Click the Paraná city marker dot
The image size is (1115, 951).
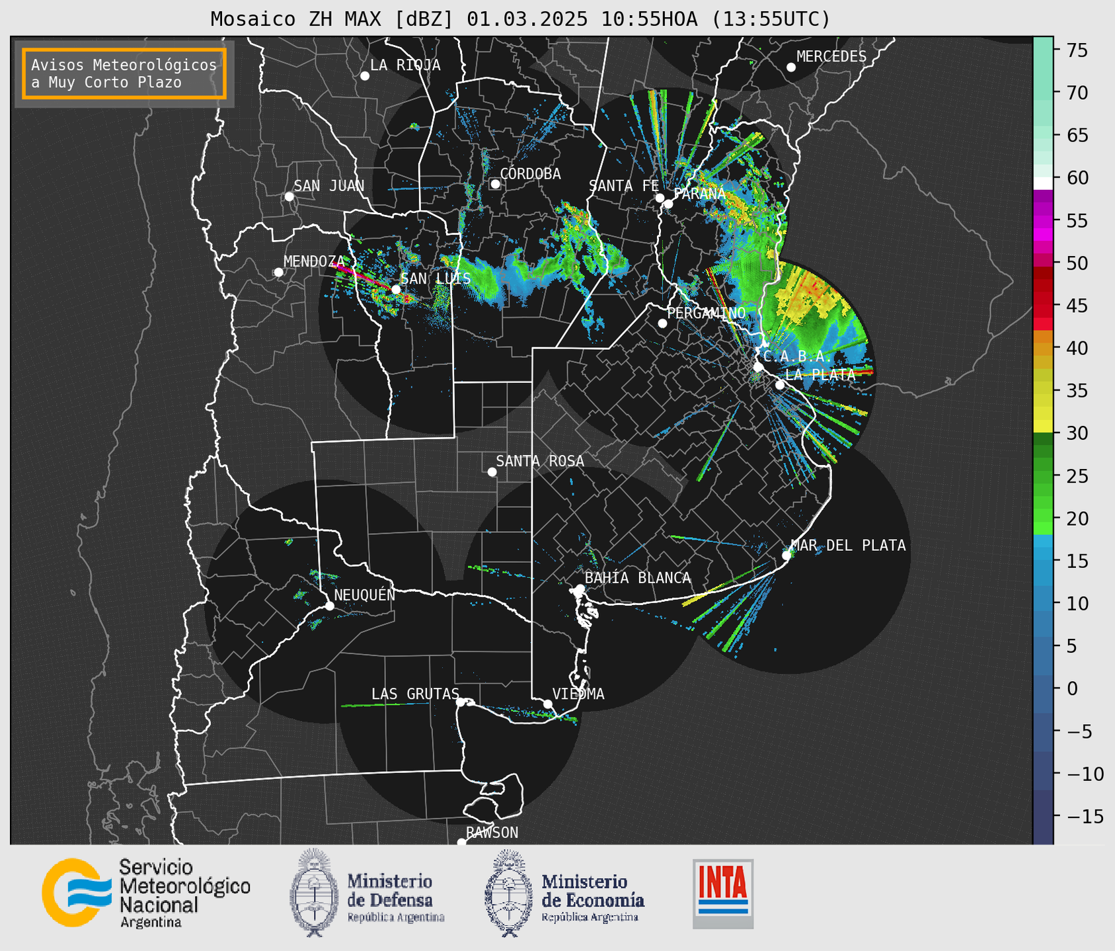pos(668,204)
